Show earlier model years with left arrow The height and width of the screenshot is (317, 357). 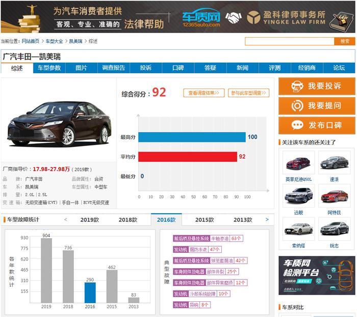click(x=66, y=220)
